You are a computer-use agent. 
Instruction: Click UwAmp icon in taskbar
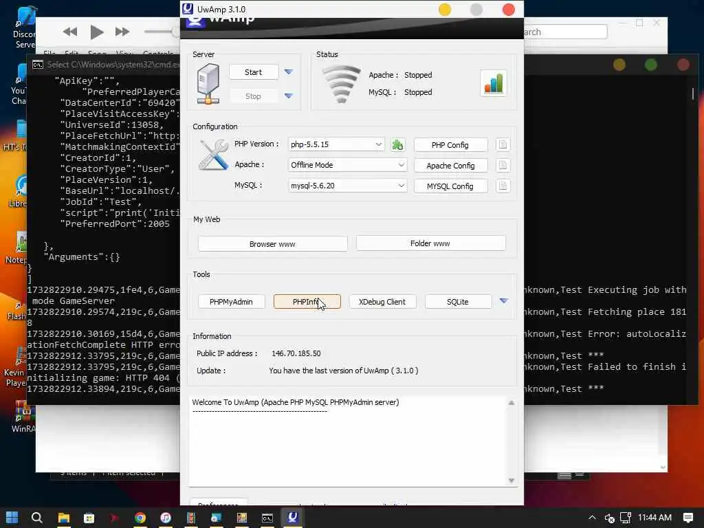[x=293, y=518]
